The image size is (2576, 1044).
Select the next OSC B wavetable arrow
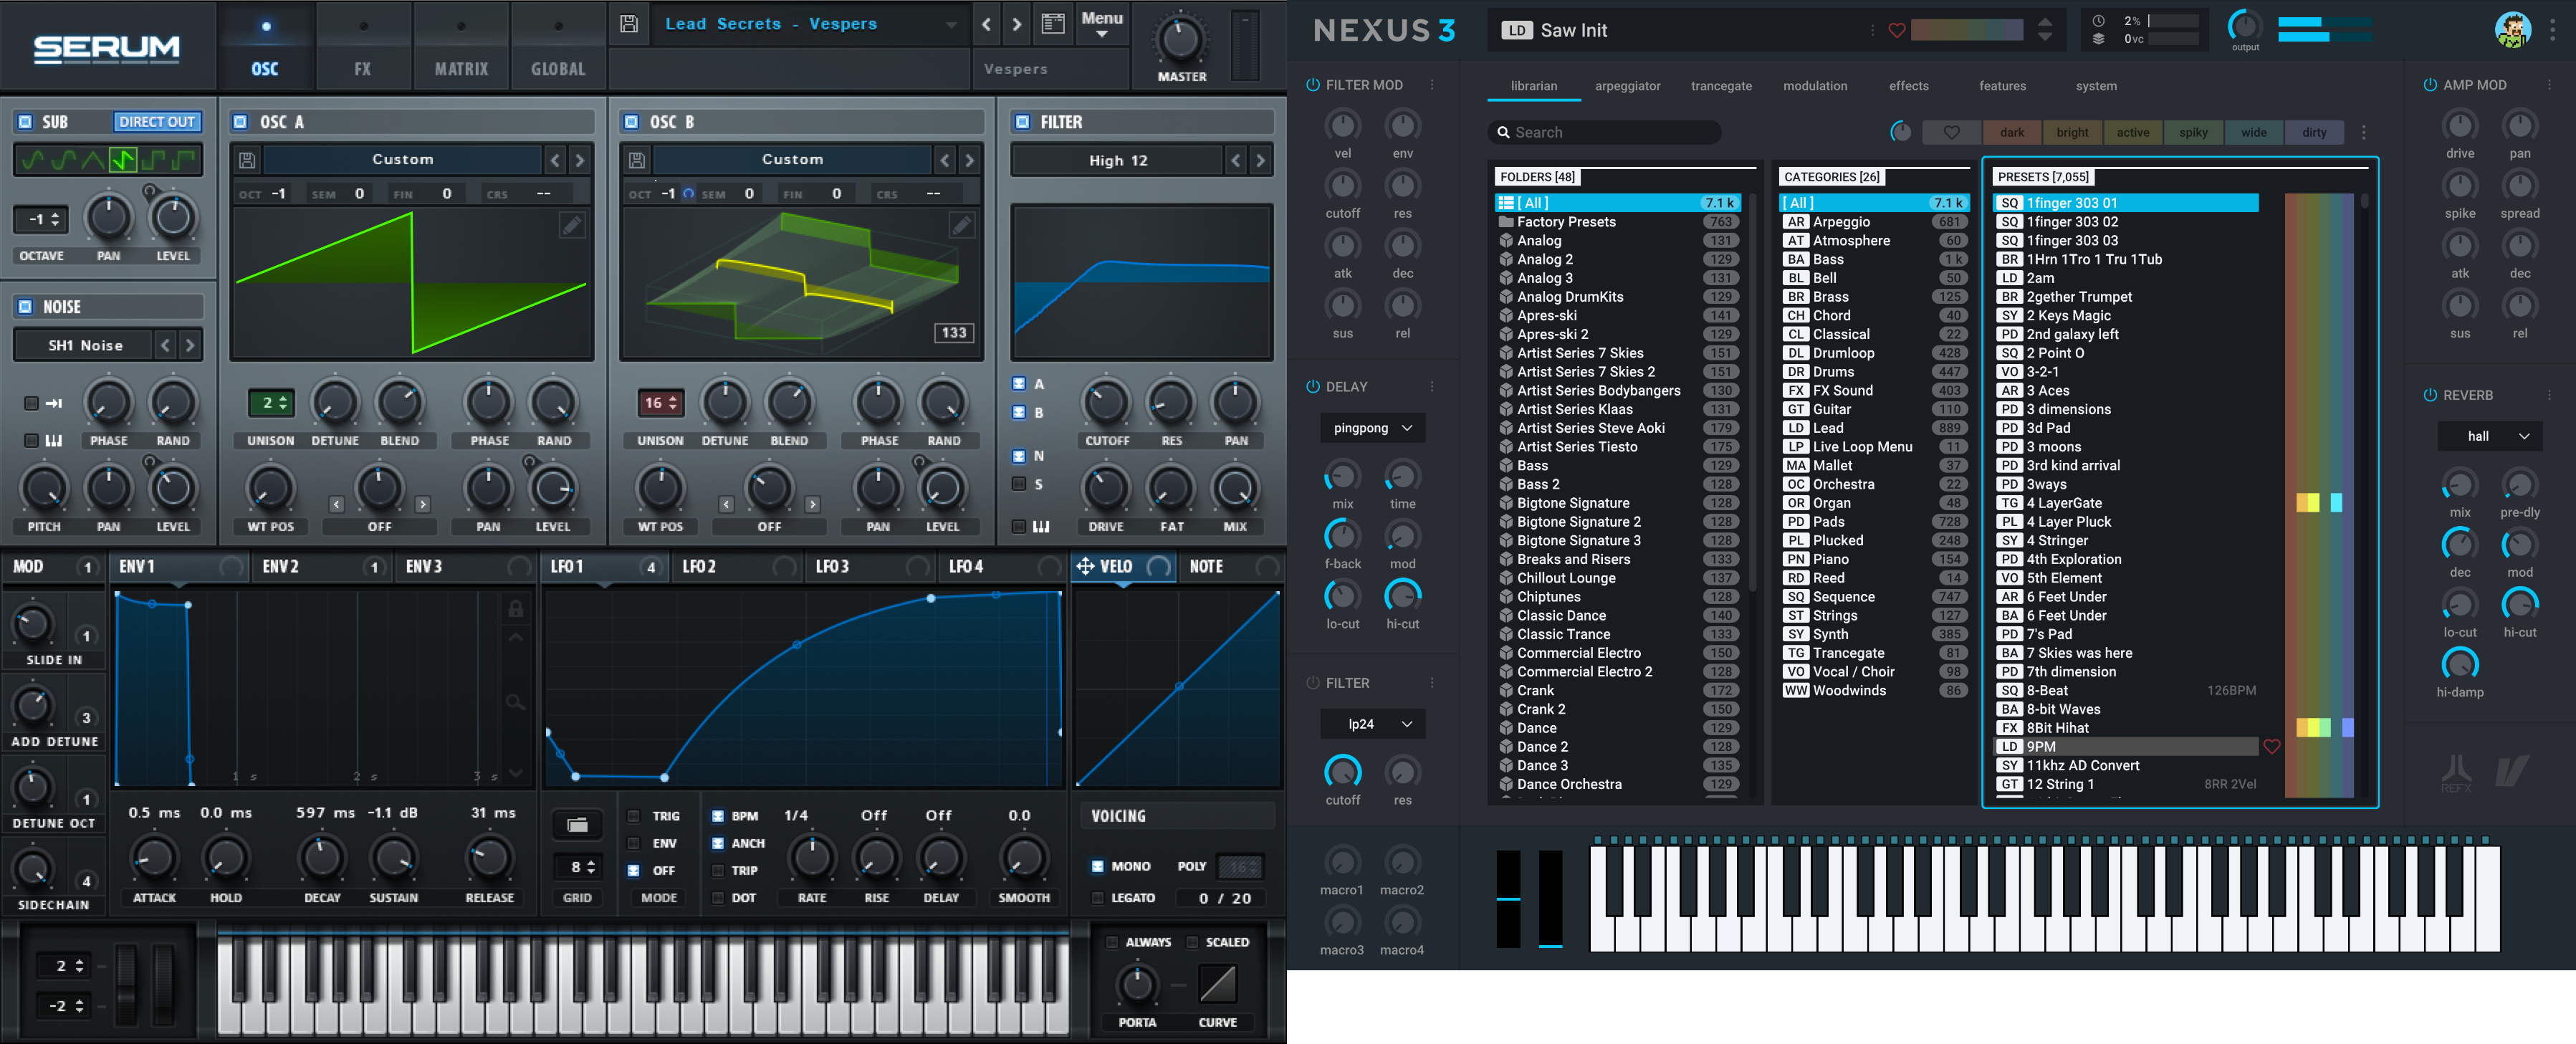coord(969,160)
